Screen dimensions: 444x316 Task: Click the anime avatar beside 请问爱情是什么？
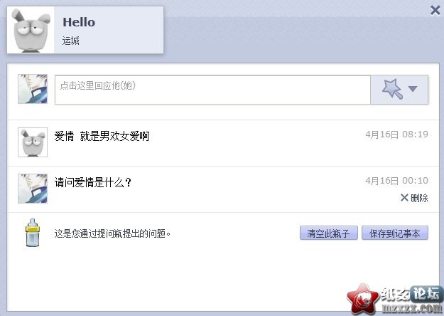pos(33,189)
